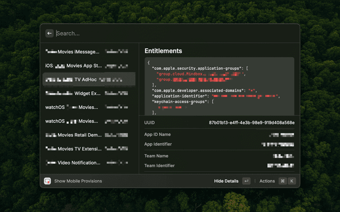
Task: Select the Video Notification profile
Action: (88, 162)
